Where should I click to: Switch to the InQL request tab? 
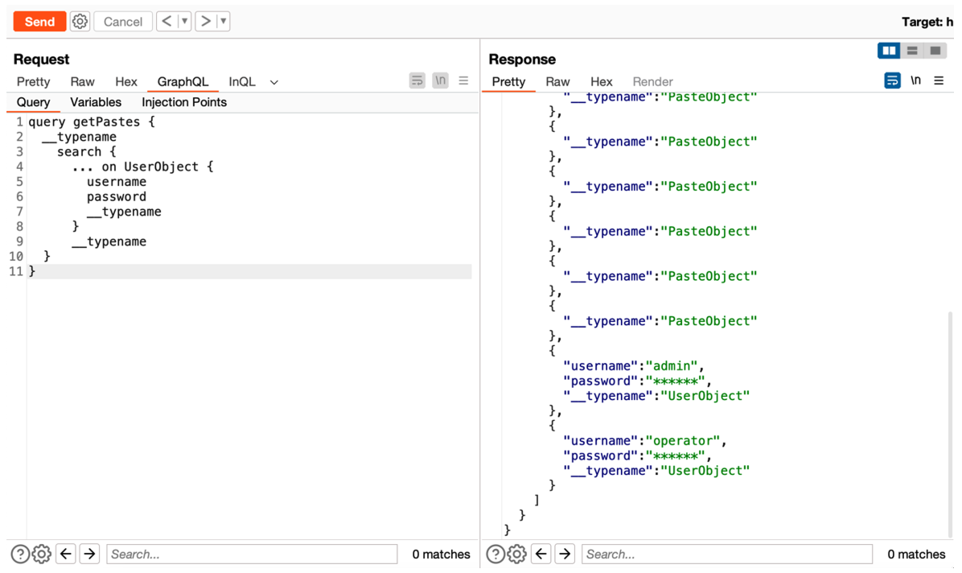click(241, 81)
